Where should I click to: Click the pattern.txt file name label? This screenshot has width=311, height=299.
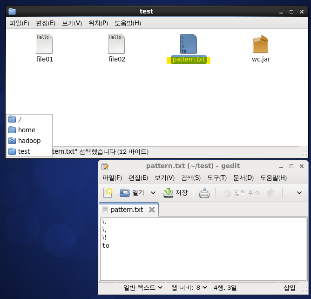[189, 59]
